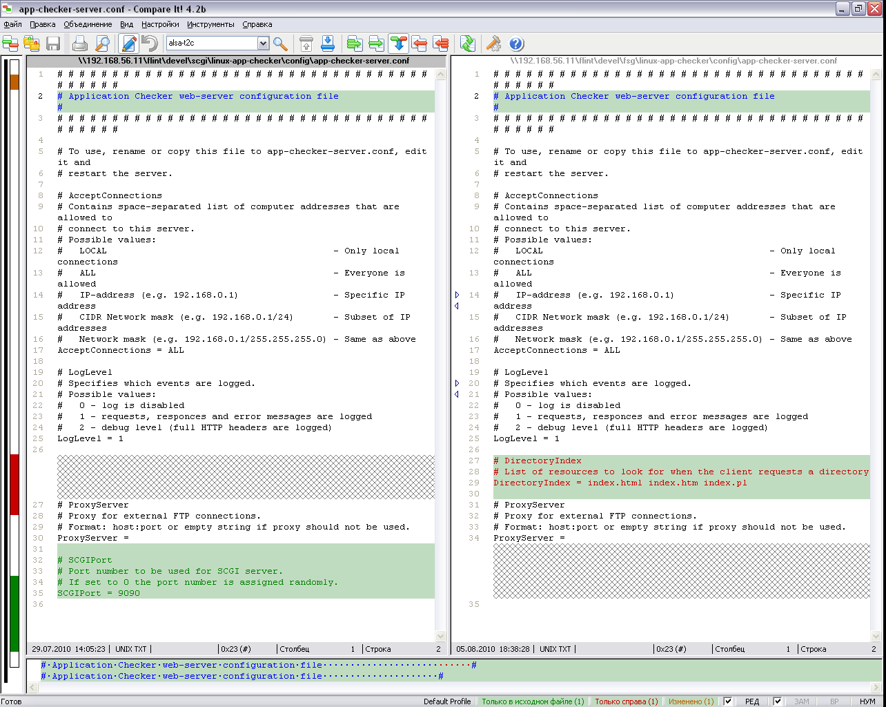Viewport: 886px width, 707px height.
Task: Click the open folders toolbar icon
Action: 32,43
